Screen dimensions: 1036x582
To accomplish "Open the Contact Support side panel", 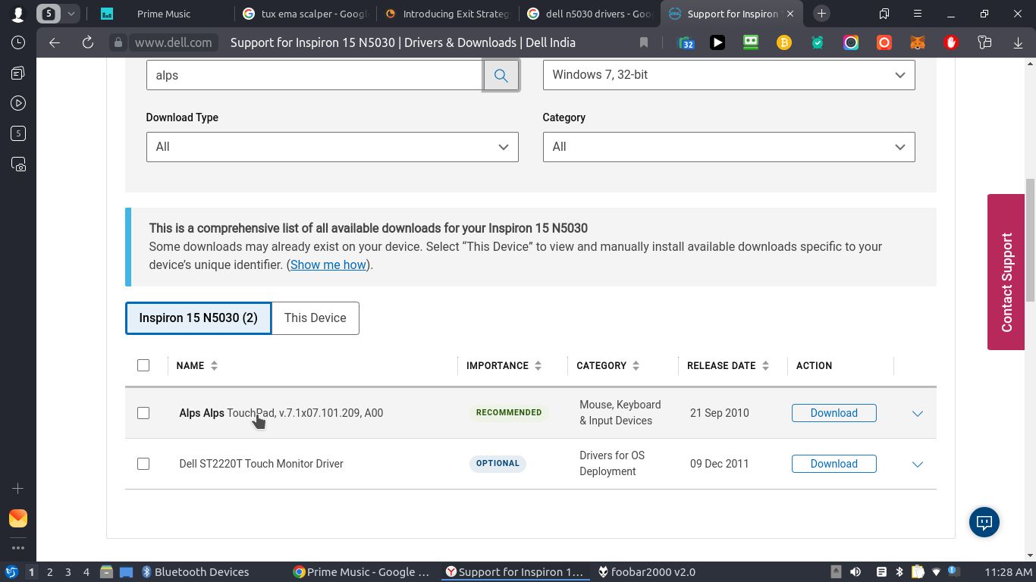I will (1006, 272).
